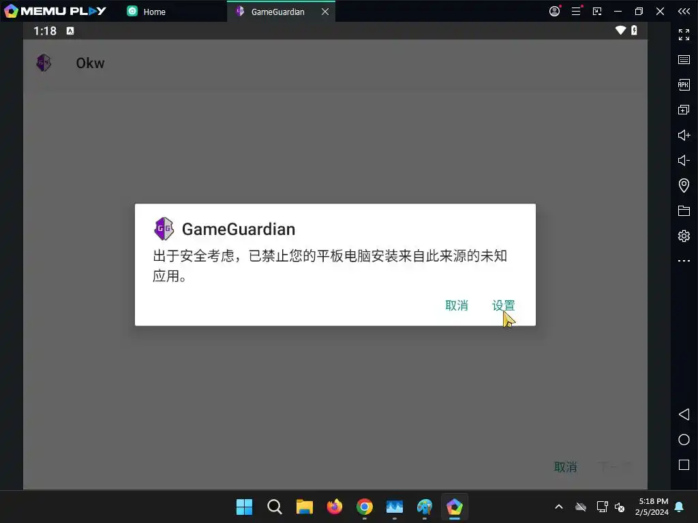Click GameGuardian icon in dialog title
The width and height of the screenshot is (698, 523).
pyautogui.click(x=164, y=229)
